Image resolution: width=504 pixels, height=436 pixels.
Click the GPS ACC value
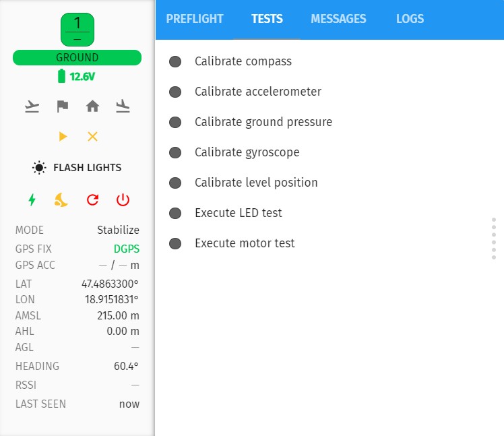(x=119, y=266)
